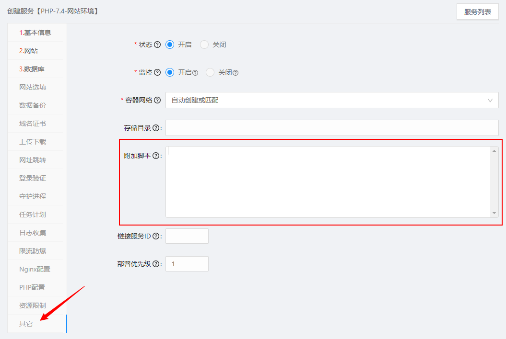
Task: Click help icon next to 附加脚本
Action: pyautogui.click(x=156, y=156)
